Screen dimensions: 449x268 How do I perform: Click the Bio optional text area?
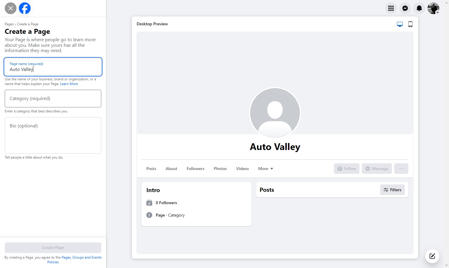pyautogui.click(x=53, y=135)
